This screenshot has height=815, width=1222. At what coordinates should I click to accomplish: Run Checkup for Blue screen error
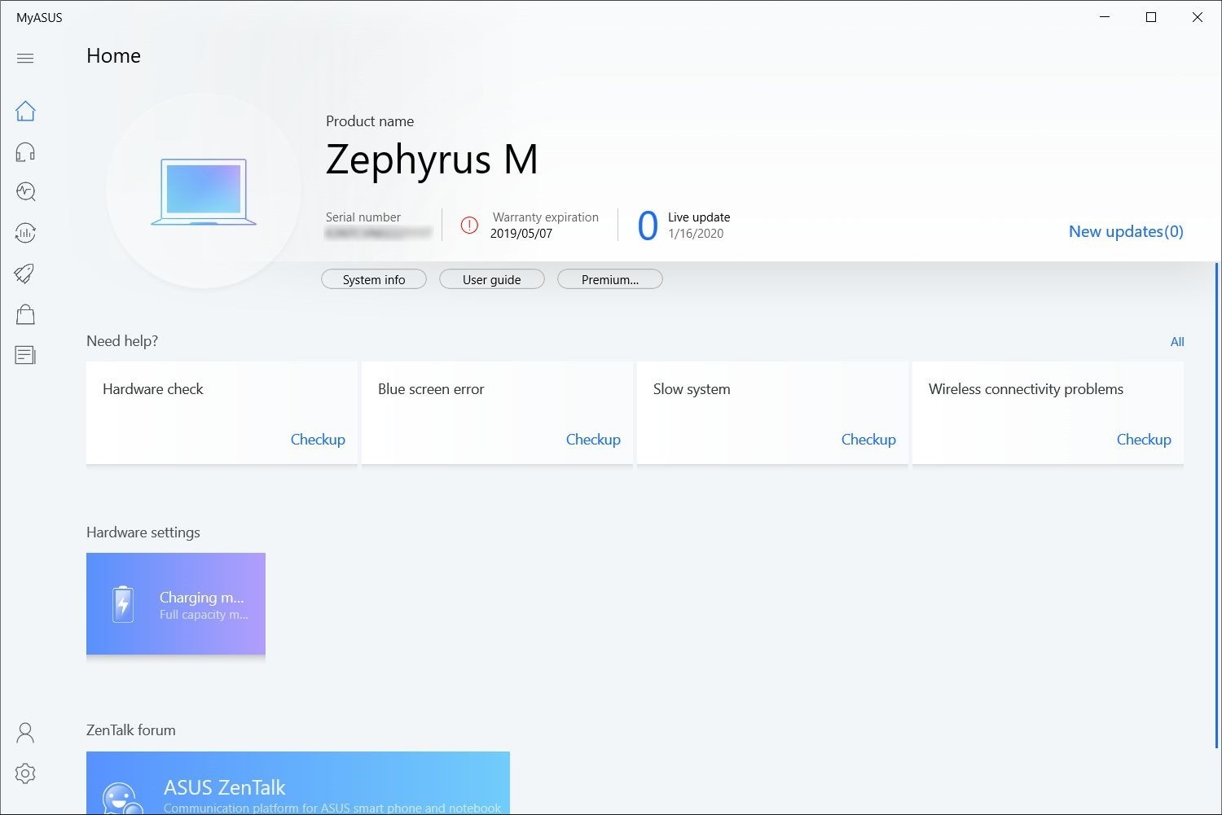point(593,440)
